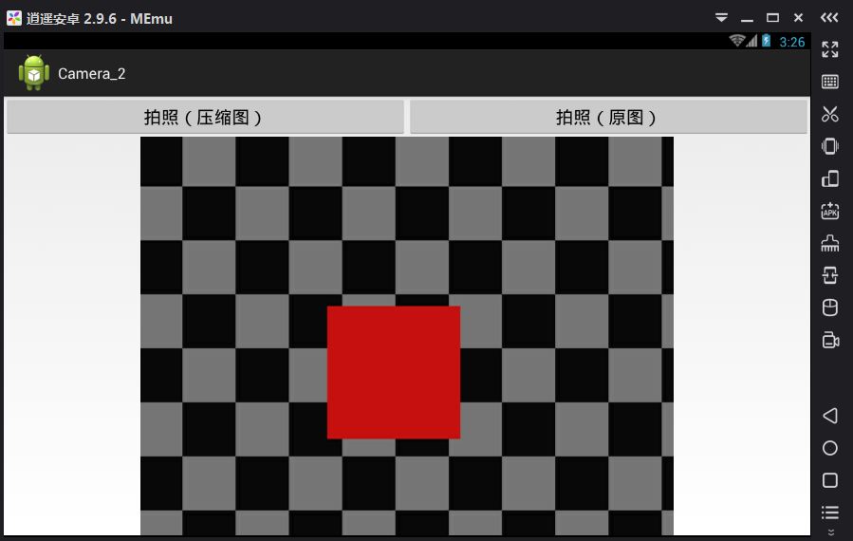Click the mouse-shaped sidebar icon
Screen dimensions: 853x541
829,308
